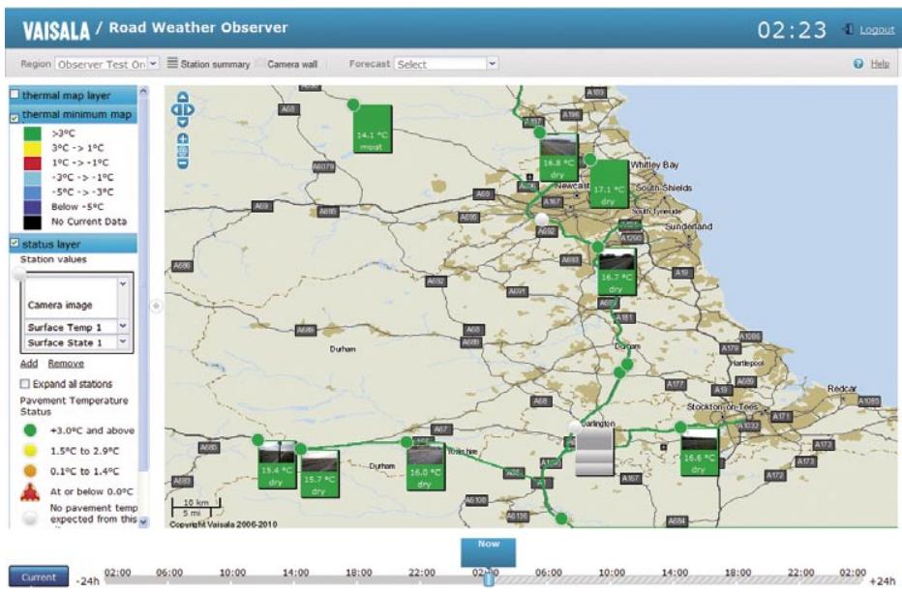Viewport: 902px width, 592px height.
Task: Click the Logout link
Action: [876, 30]
